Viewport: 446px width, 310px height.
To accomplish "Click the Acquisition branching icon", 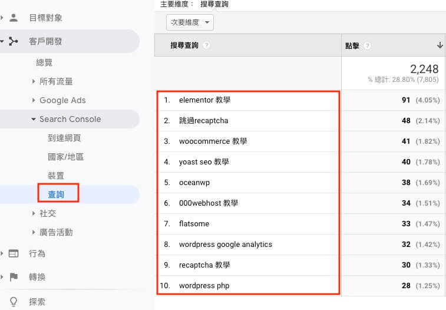I will (x=14, y=41).
